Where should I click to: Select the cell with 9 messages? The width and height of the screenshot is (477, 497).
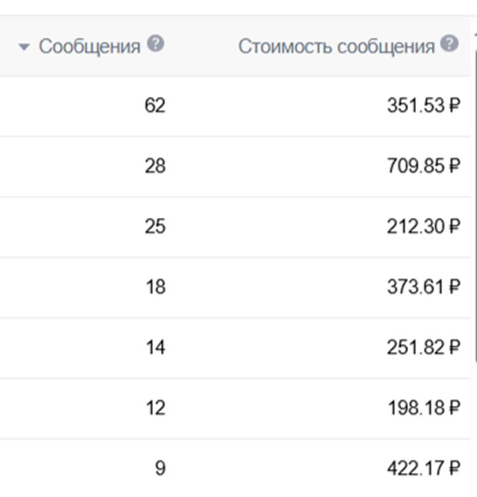click(x=160, y=469)
